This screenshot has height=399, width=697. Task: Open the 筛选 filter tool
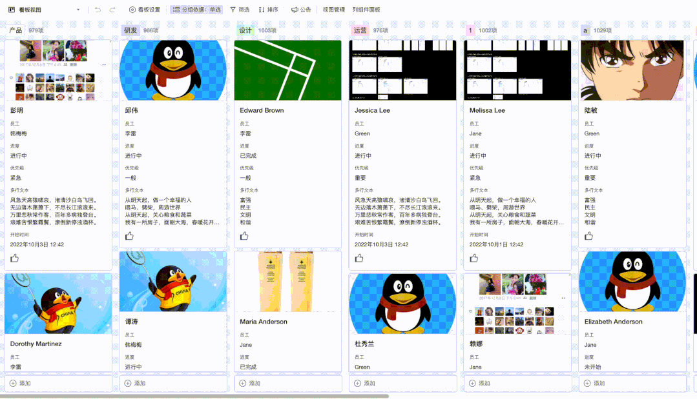241,9
